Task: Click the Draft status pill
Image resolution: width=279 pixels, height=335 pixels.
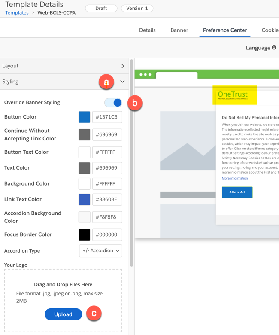Action: click(101, 8)
